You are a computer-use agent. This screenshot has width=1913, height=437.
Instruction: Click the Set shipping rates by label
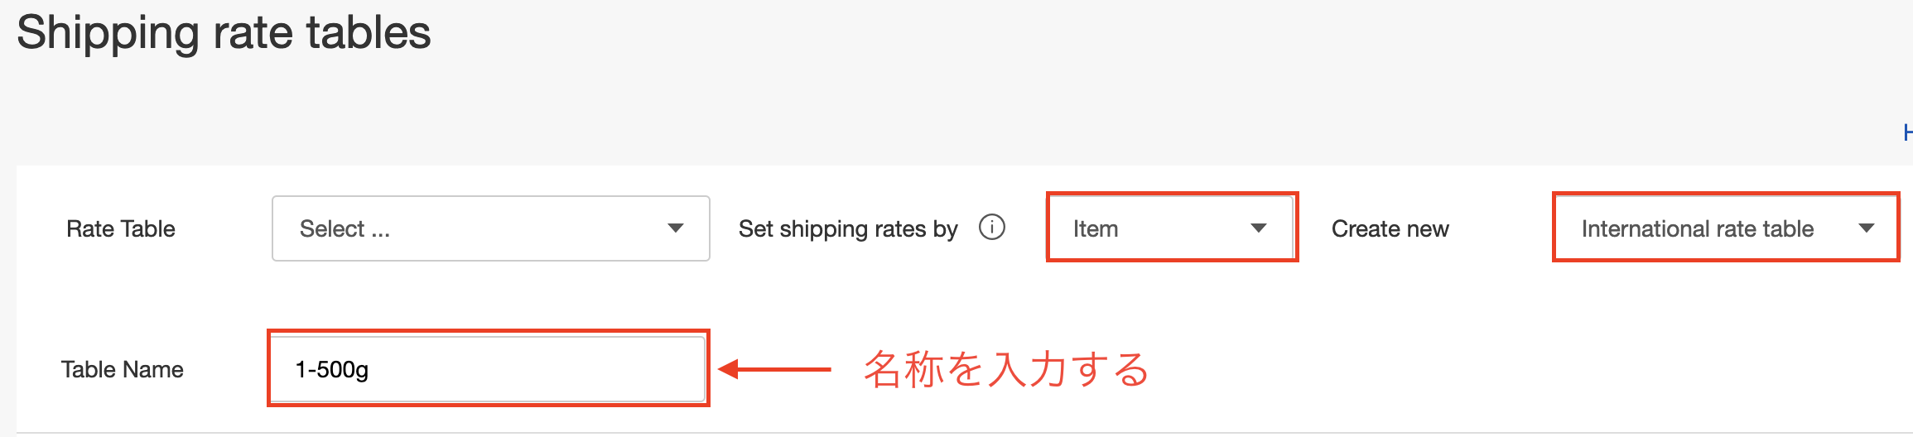[x=848, y=229]
